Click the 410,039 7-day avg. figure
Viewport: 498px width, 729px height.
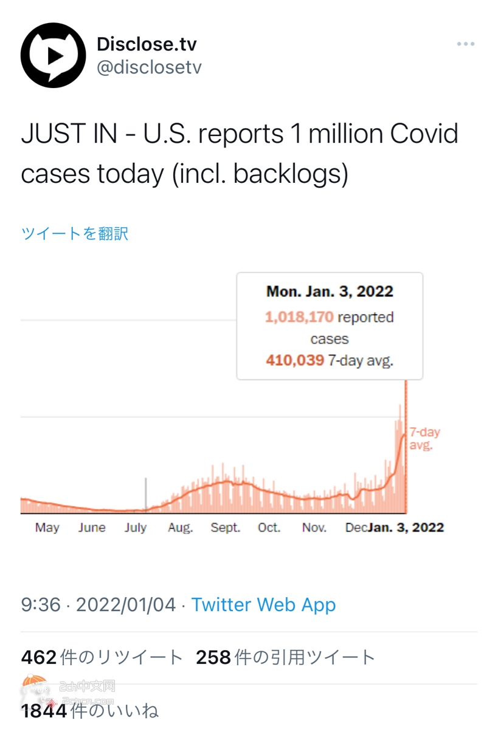click(x=330, y=360)
